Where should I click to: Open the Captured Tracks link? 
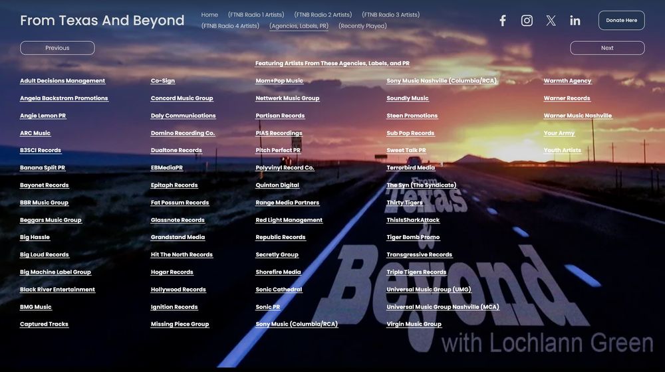pyautogui.click(x=44, y=324)
